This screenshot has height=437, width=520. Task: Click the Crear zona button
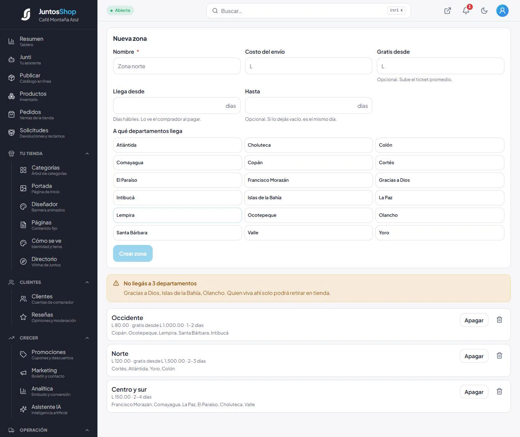pos(133,253)
